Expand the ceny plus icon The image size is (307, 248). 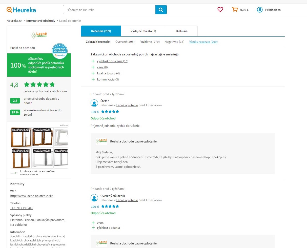tap(93, 67)
